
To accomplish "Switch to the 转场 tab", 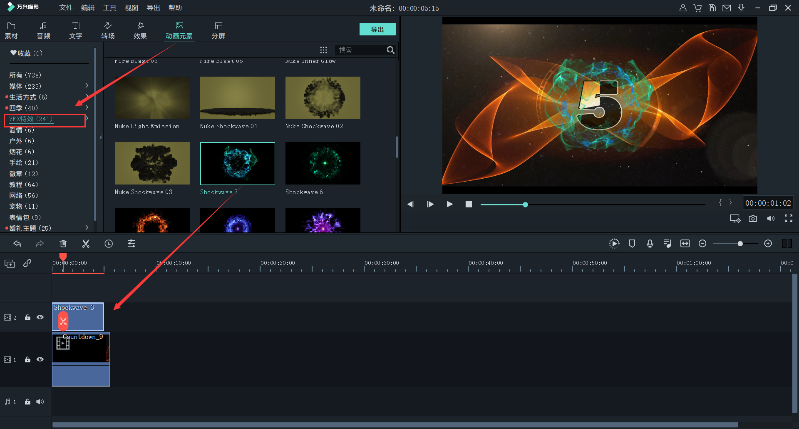I will (108, 30).
